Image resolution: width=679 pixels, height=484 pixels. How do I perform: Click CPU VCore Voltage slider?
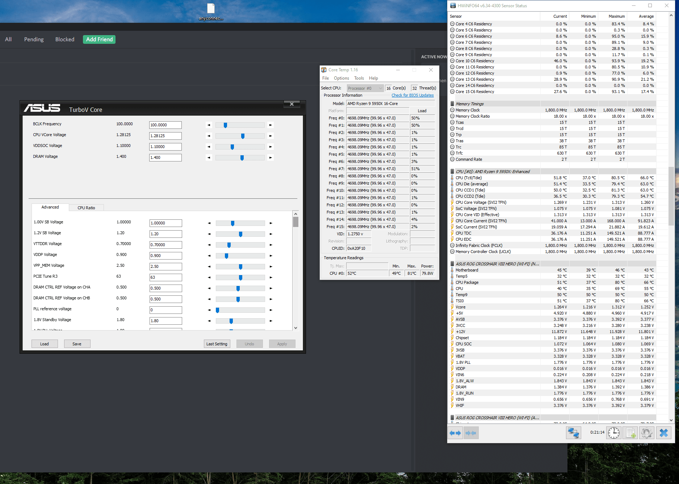click(240, 136)
